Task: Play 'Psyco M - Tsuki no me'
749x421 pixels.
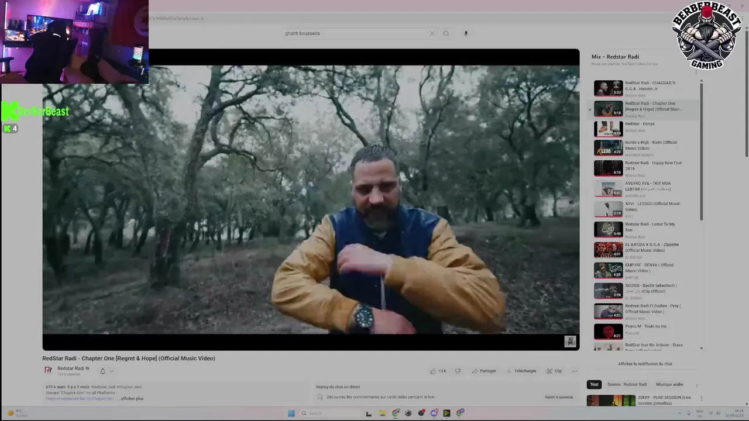Action: point(645,332)
